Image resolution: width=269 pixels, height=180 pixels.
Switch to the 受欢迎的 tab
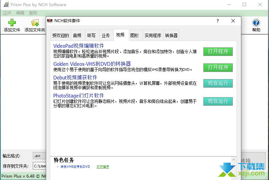pyautogui.click(x=60, y=35)
